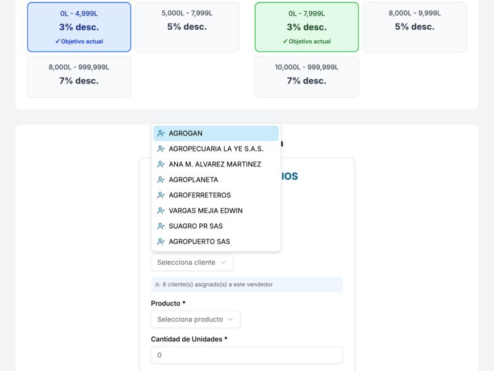Click the Producto field label
Screen dimensions: 494x371
[x=168, y=303]
